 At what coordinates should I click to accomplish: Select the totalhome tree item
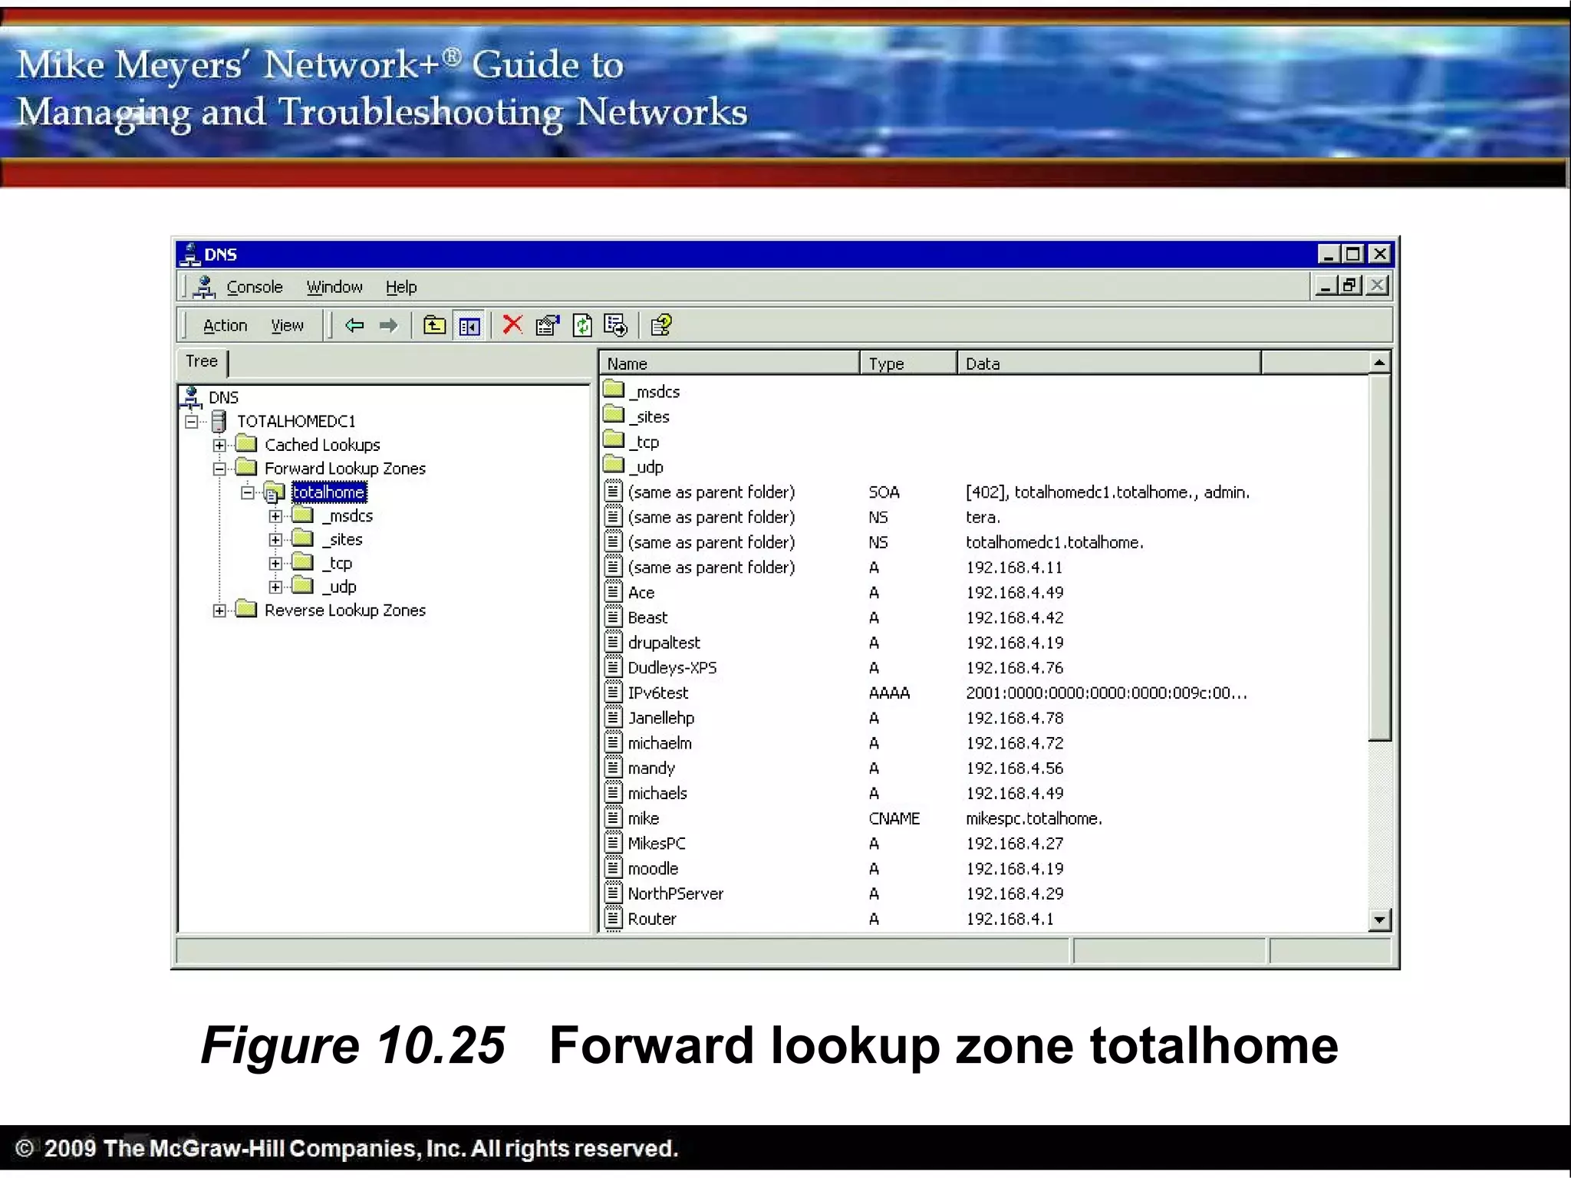[329, 492]
